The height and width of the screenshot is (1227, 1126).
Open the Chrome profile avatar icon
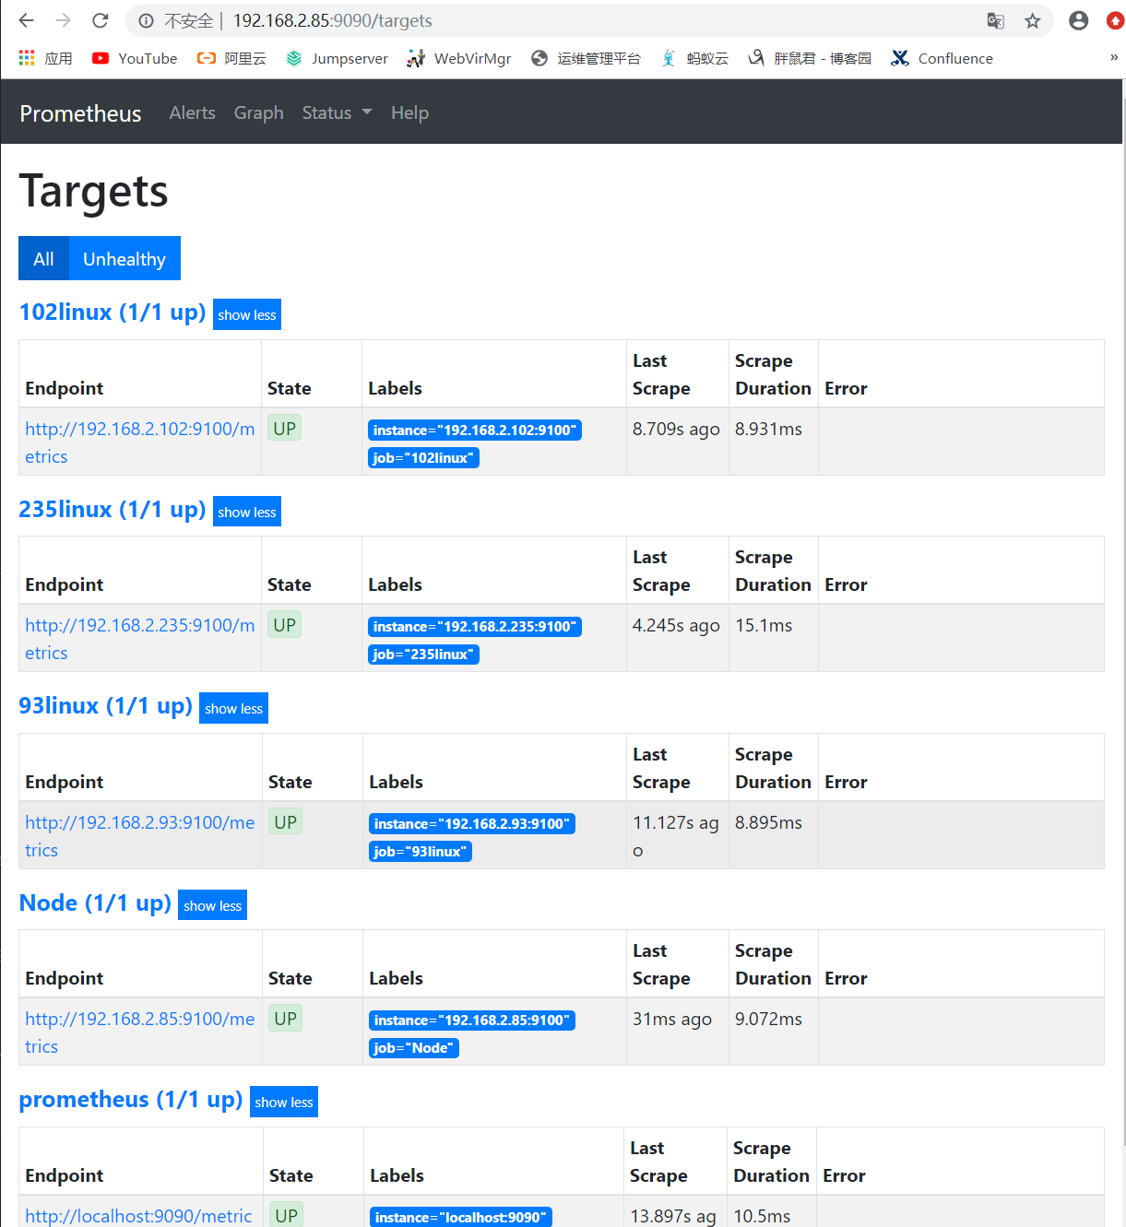pyautogui.click(x=1078, y=20)
